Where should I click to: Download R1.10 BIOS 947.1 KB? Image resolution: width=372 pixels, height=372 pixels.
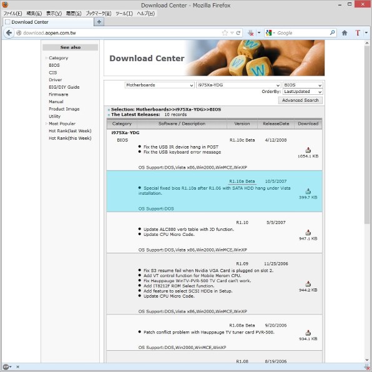coord(308,232)
